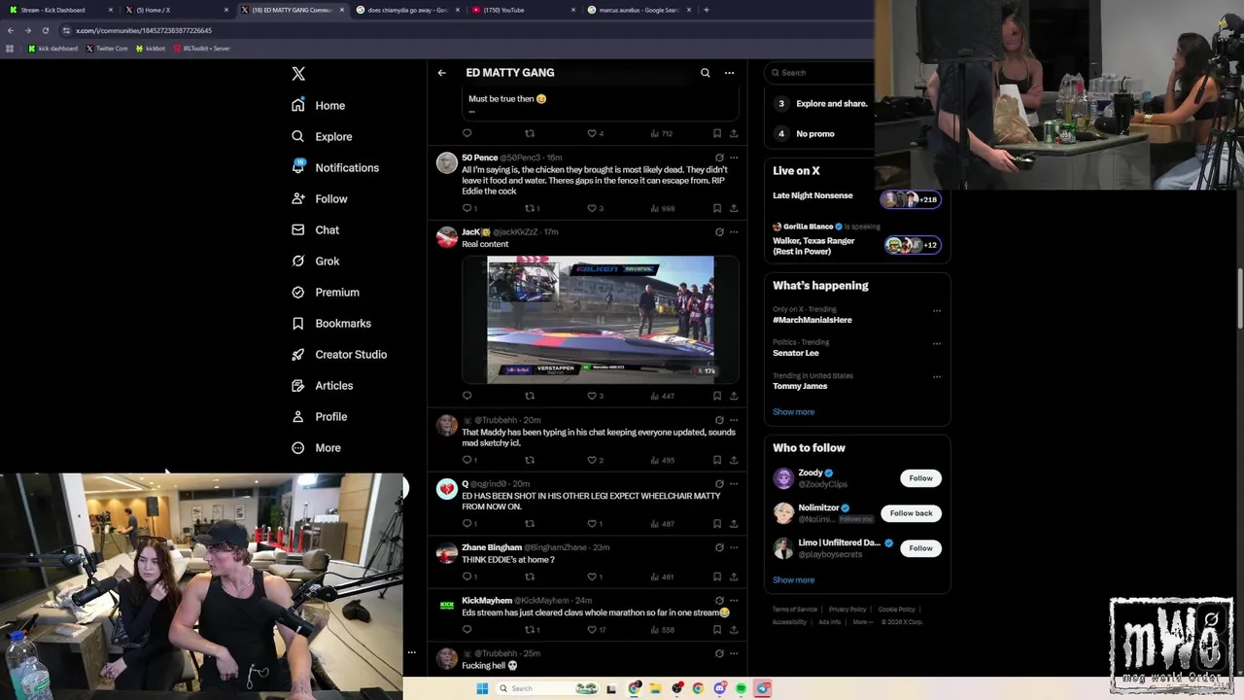Show more under Who to follow
Image resolution: width=1244 pixels, height=700 pixels.
794,579
